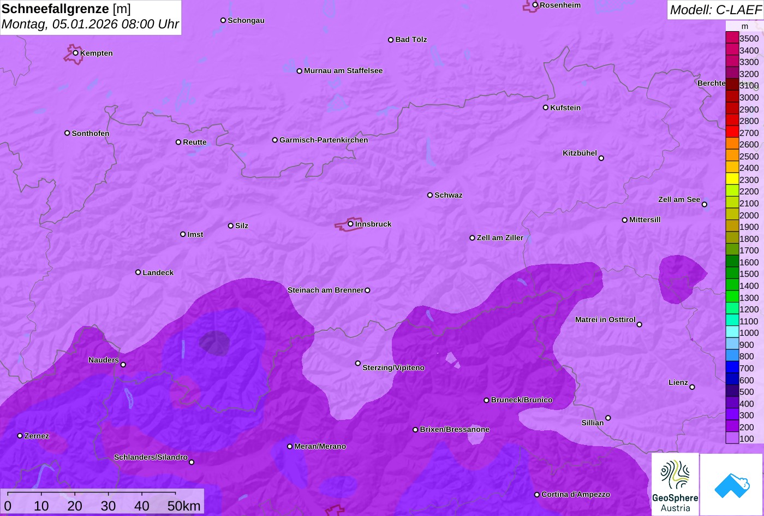Click the 50km scale bar label
Viewport: 764px width, 516px height.
(184, 506)
